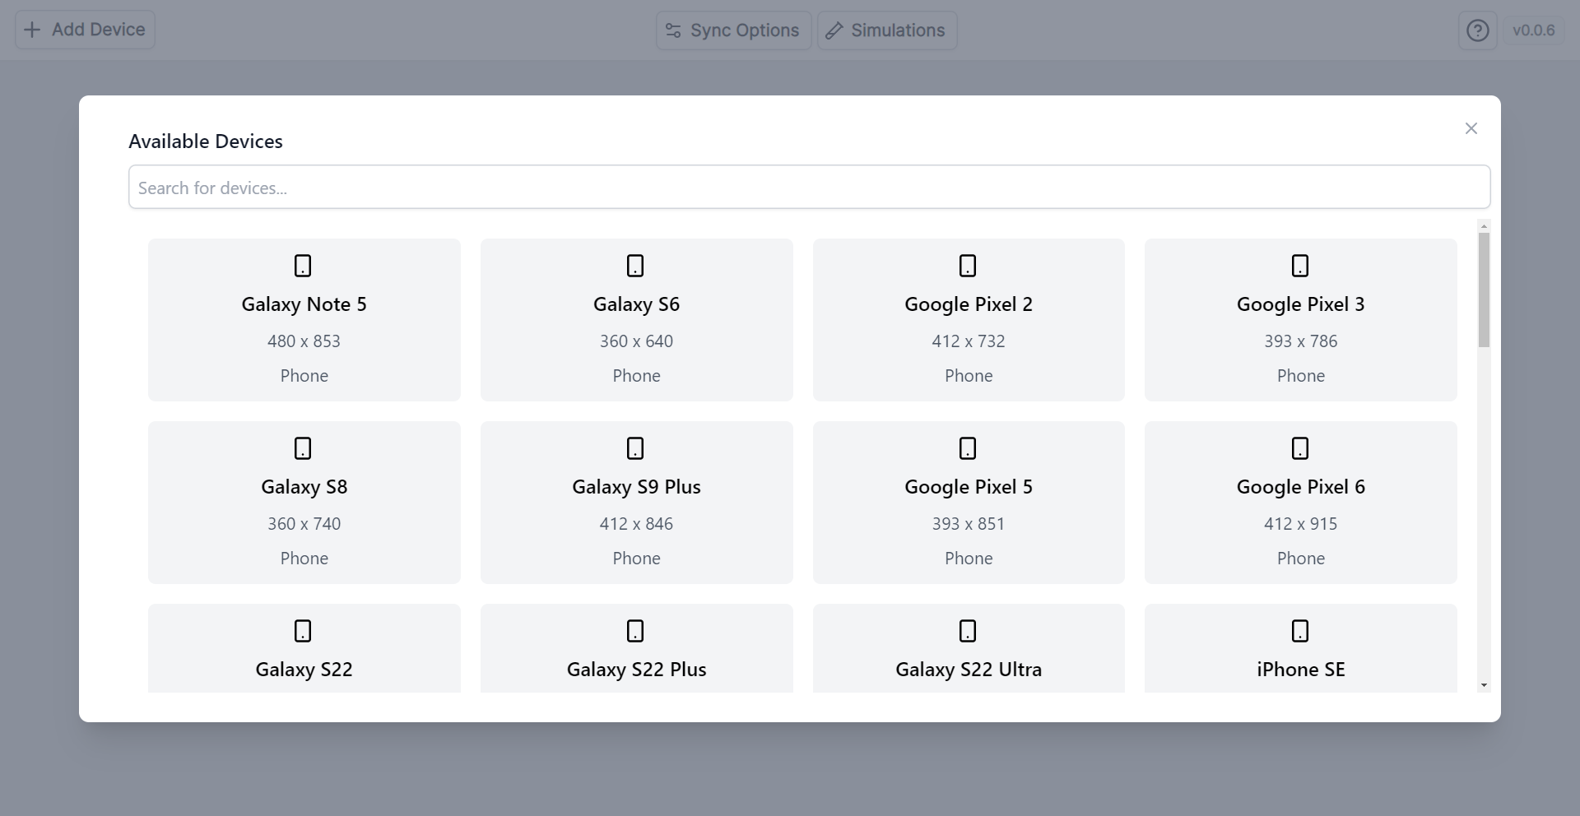1580x816 pixels.
Task: Click the 360 x 640 resolution text
Action: (636, 341)
